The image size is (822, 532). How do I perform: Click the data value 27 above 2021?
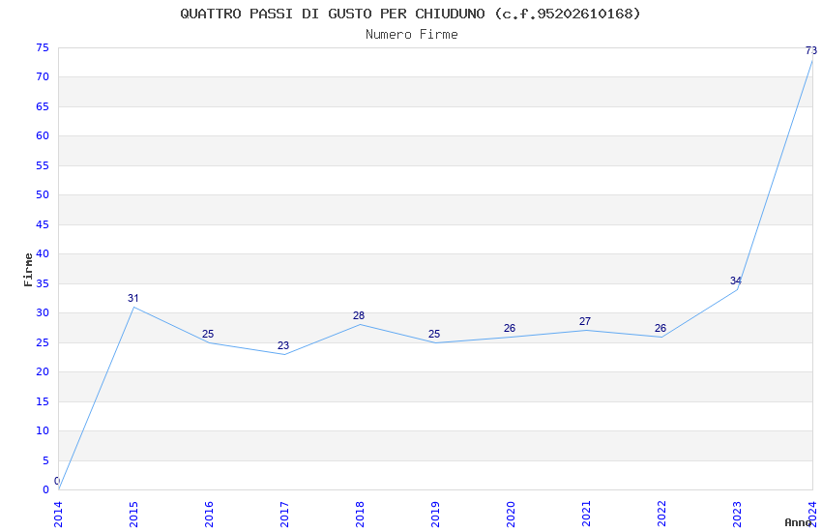585,321
